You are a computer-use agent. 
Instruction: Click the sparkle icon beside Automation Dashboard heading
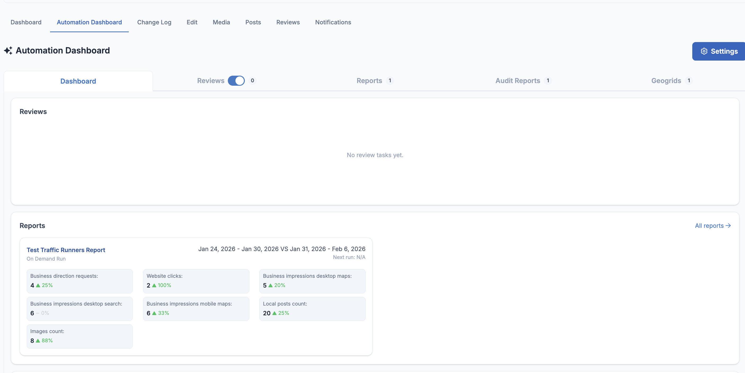pos(8,51)
